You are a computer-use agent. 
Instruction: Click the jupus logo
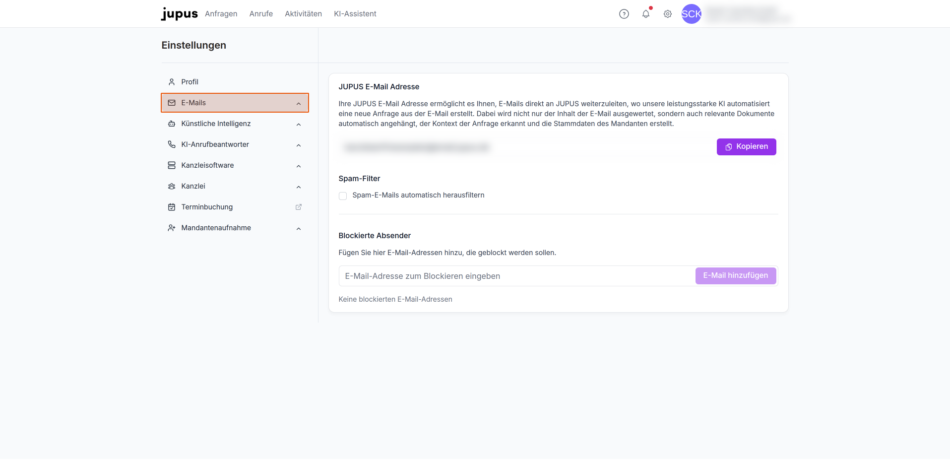(x=180, y=14)
